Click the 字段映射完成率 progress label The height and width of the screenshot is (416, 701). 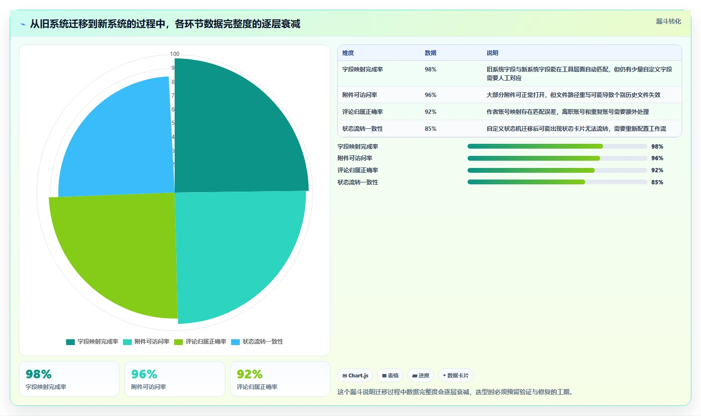point(358,147)
